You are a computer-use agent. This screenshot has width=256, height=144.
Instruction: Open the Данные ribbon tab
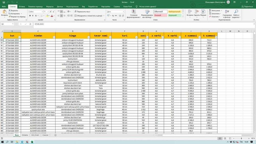click(60, 7)
